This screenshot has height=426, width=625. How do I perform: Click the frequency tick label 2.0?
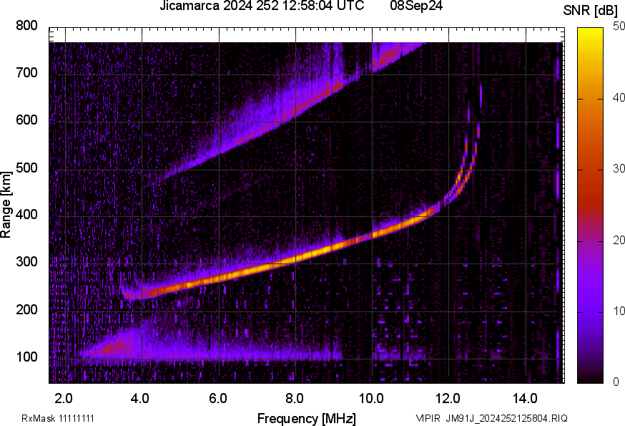coord(64,398)
